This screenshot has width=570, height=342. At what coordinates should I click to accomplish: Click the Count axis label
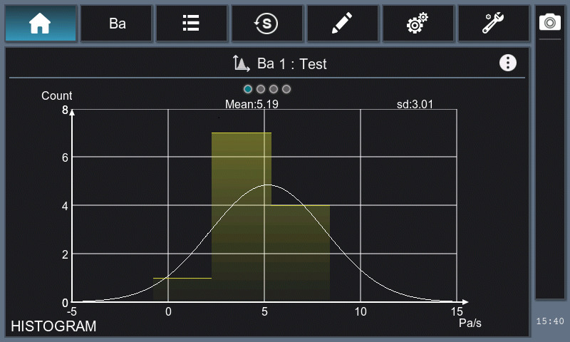tap(57, 95)
